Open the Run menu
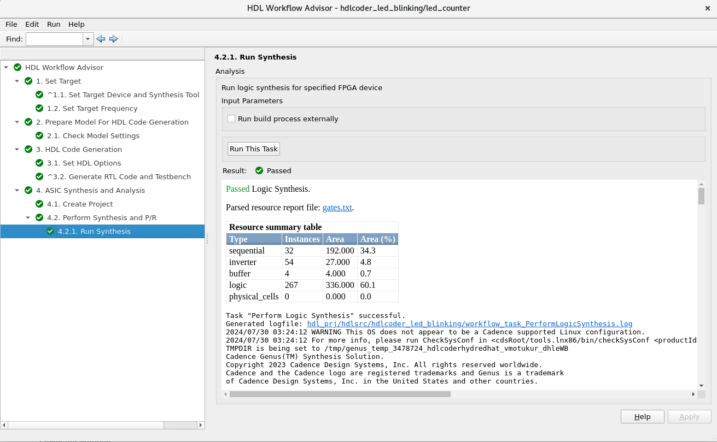The width and height of the screenshot is (717, 442). pos(53,24)
